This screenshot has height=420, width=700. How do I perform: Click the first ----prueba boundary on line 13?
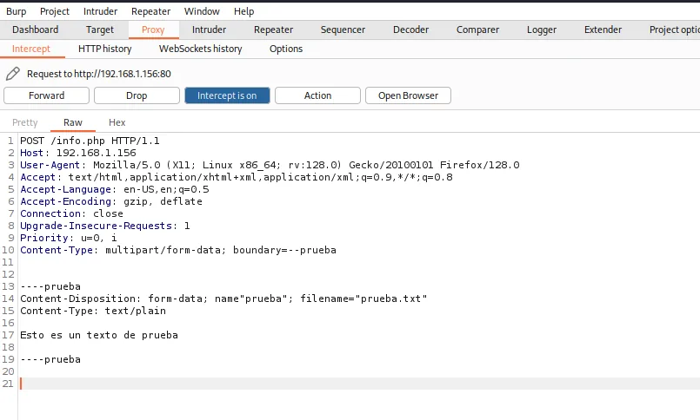coord(50,286)
